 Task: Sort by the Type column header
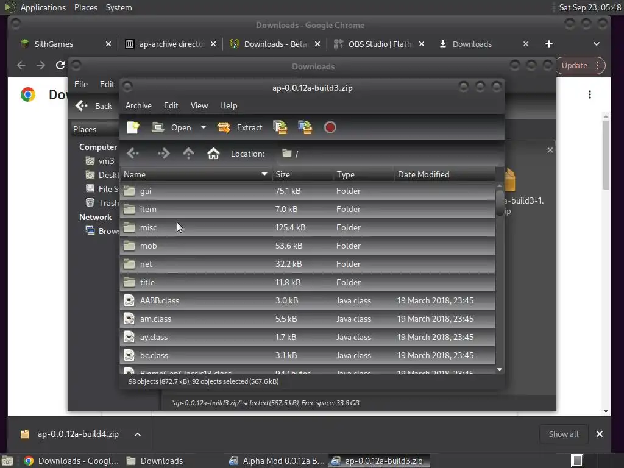pyautogui.click(x=364, y=174)
